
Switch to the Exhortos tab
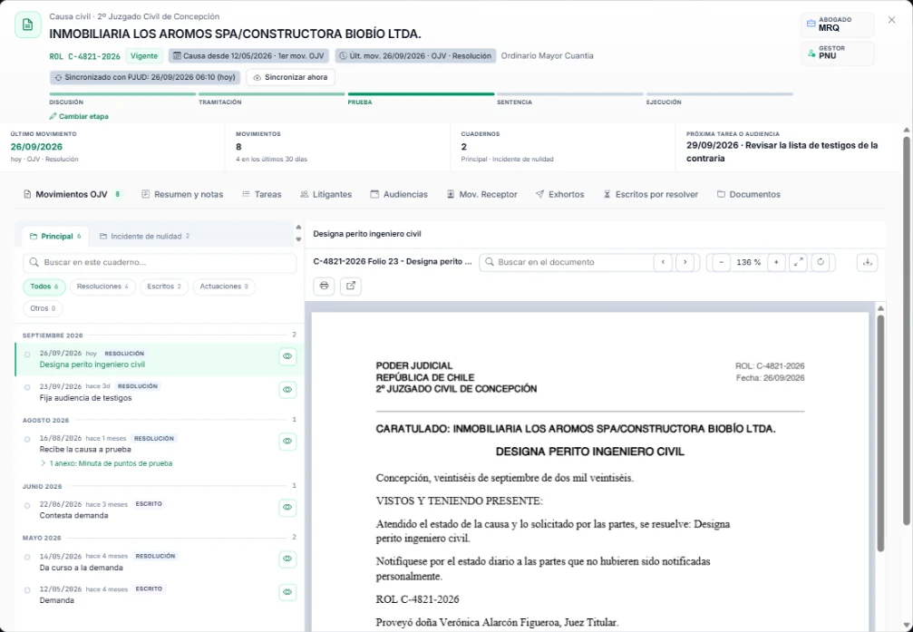coord(559,195)
